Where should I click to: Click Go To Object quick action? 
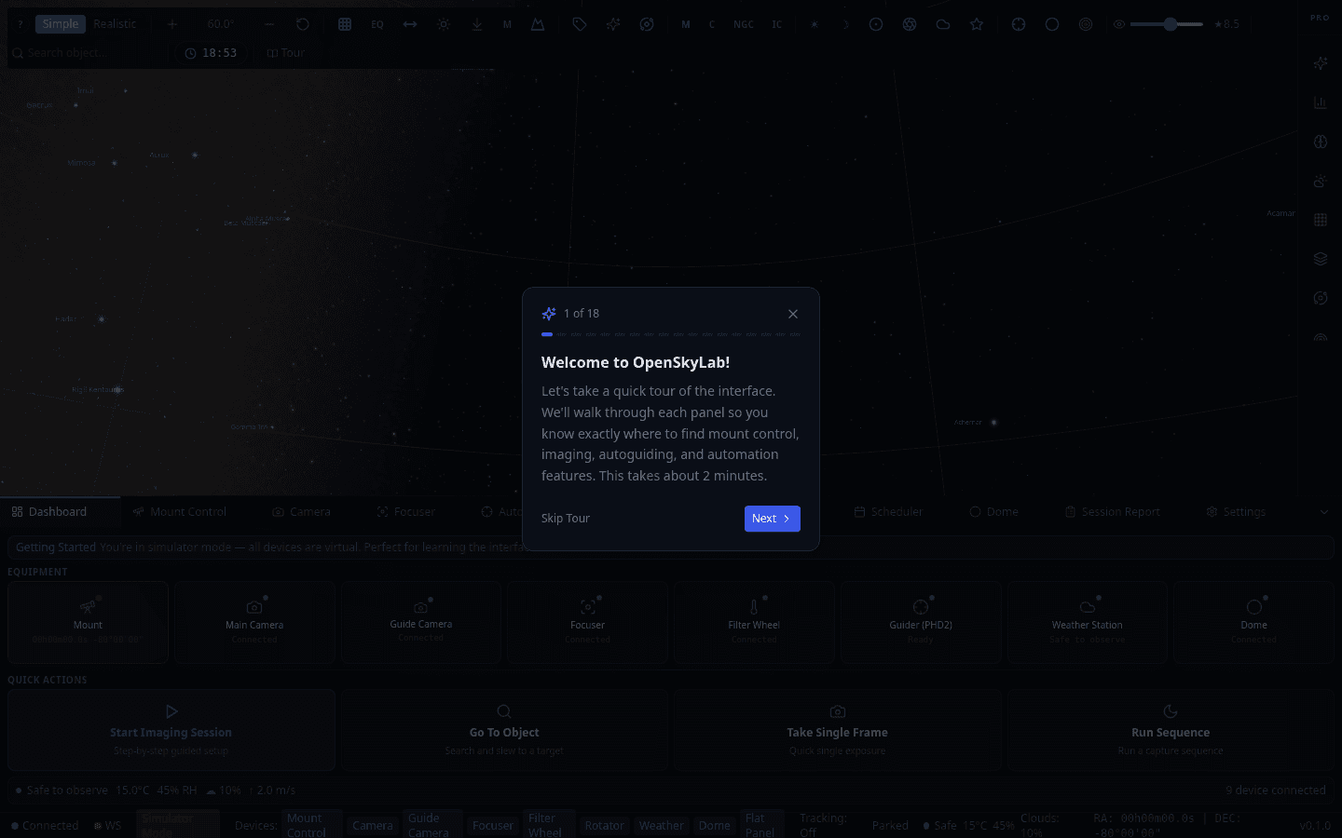point(504,730)
